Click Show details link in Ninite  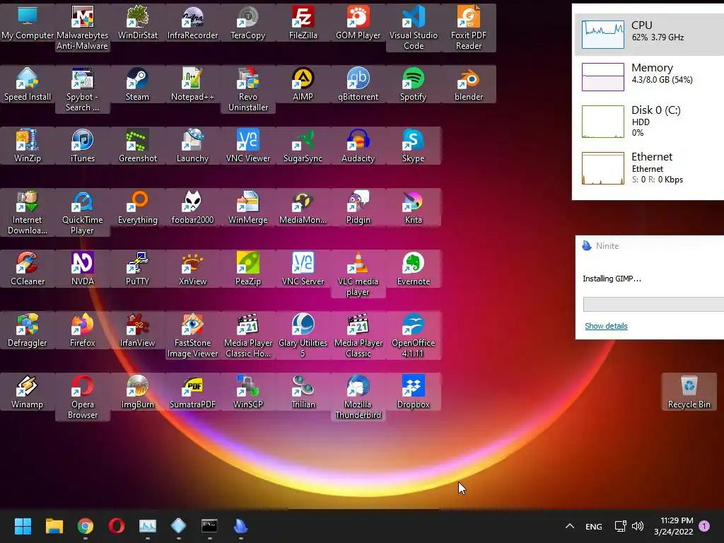[x=606, y=326]
